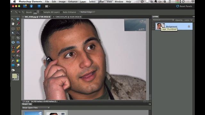Choose Subtract from Selection mode icon
This screenshot has width=205, height=115.
(23, 12)
